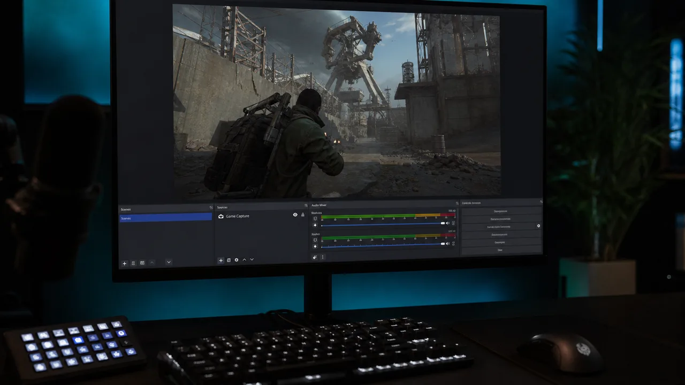Click the upper audio channel level meter

coord(388,217)
